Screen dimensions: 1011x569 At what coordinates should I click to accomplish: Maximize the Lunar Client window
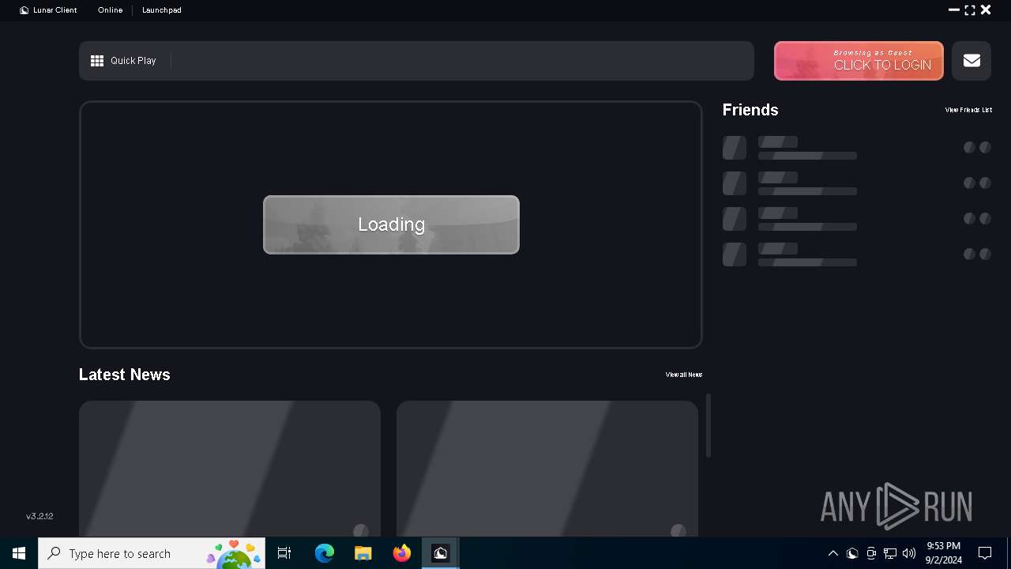pyautogui.click(x=970, y=10)
